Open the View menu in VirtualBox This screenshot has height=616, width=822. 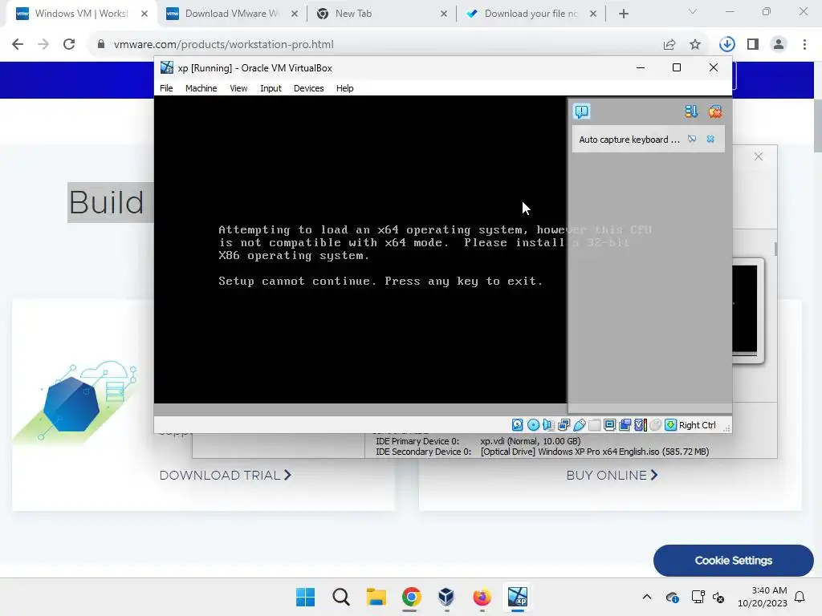(238, 88)
